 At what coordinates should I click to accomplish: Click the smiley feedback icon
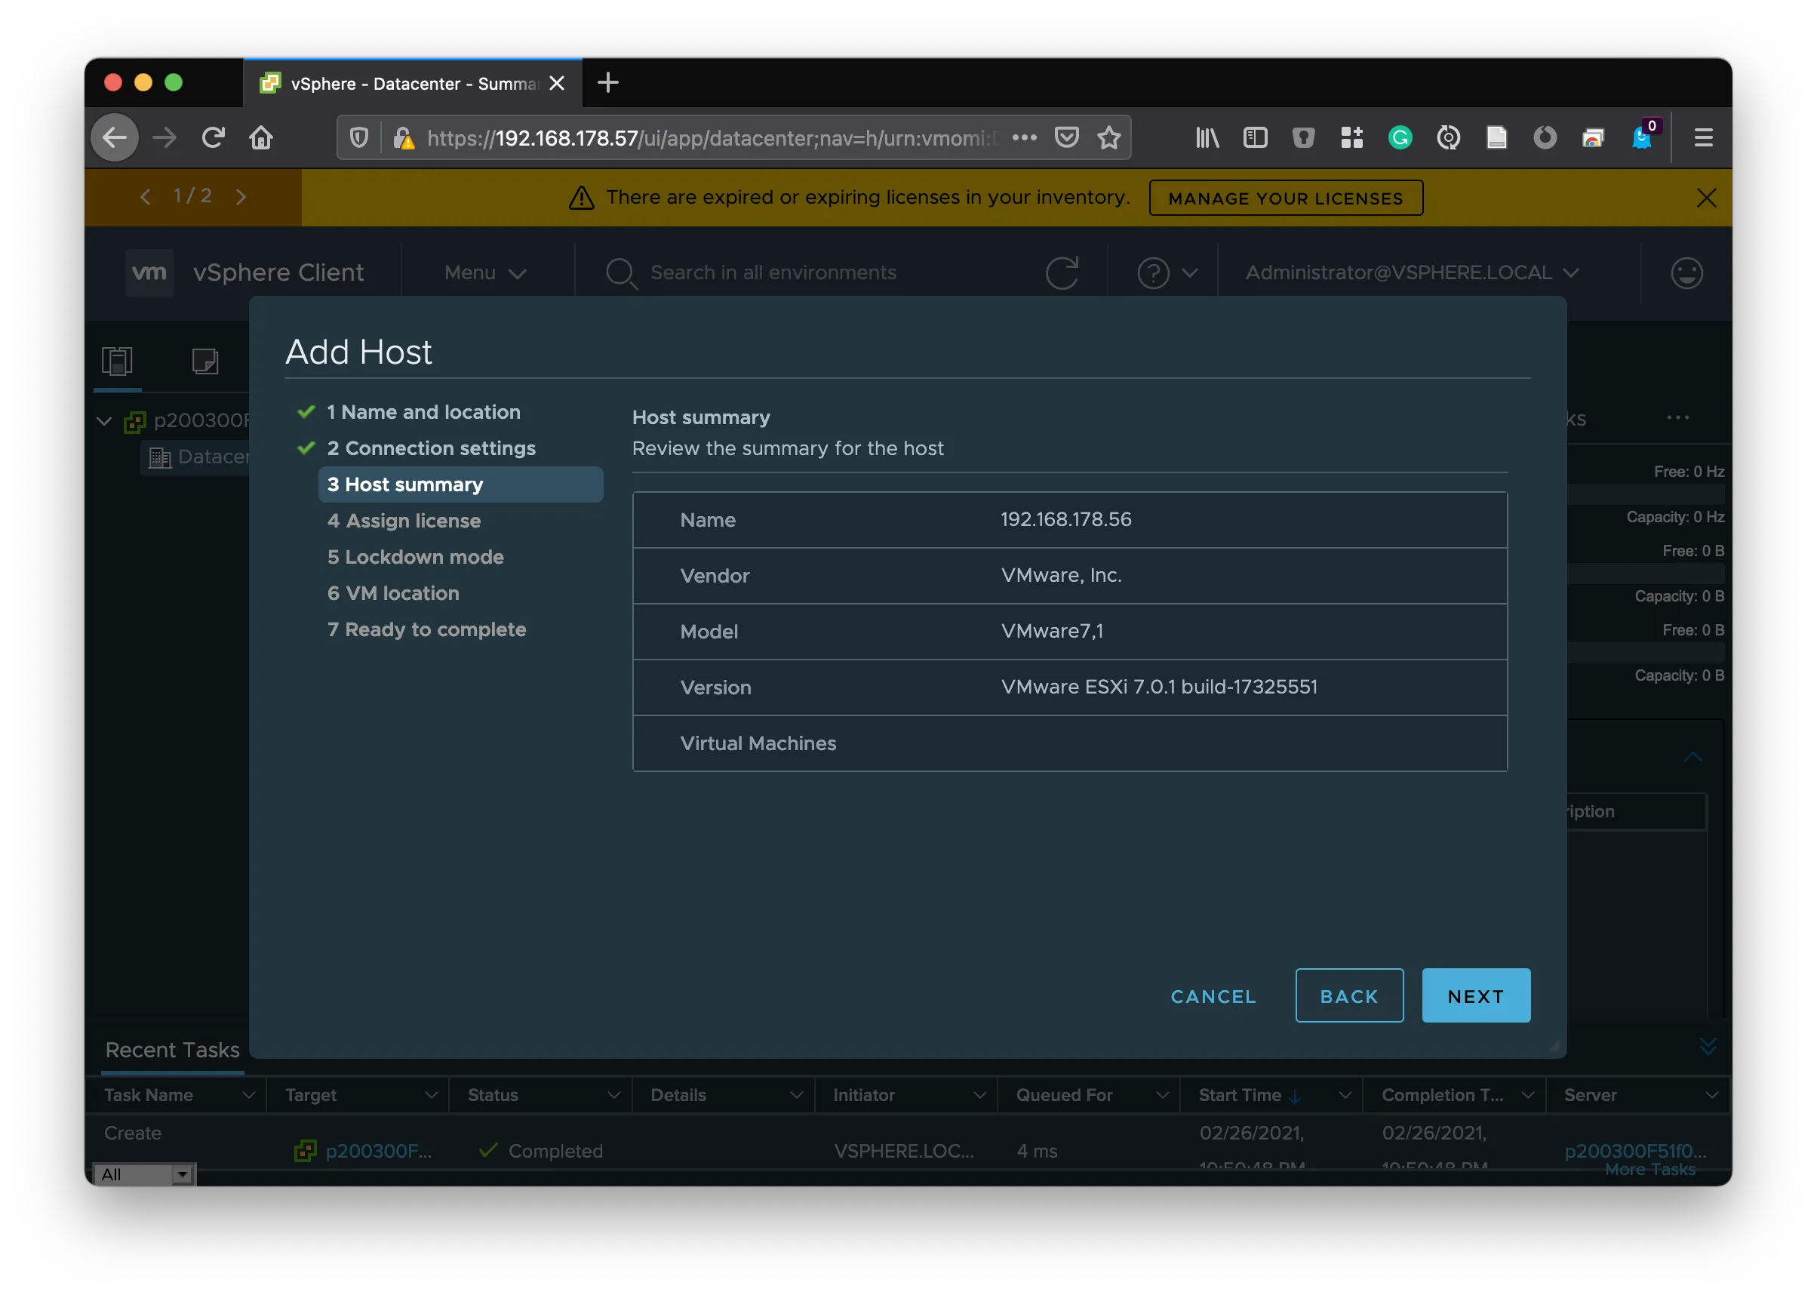(x=1686, y=273)
